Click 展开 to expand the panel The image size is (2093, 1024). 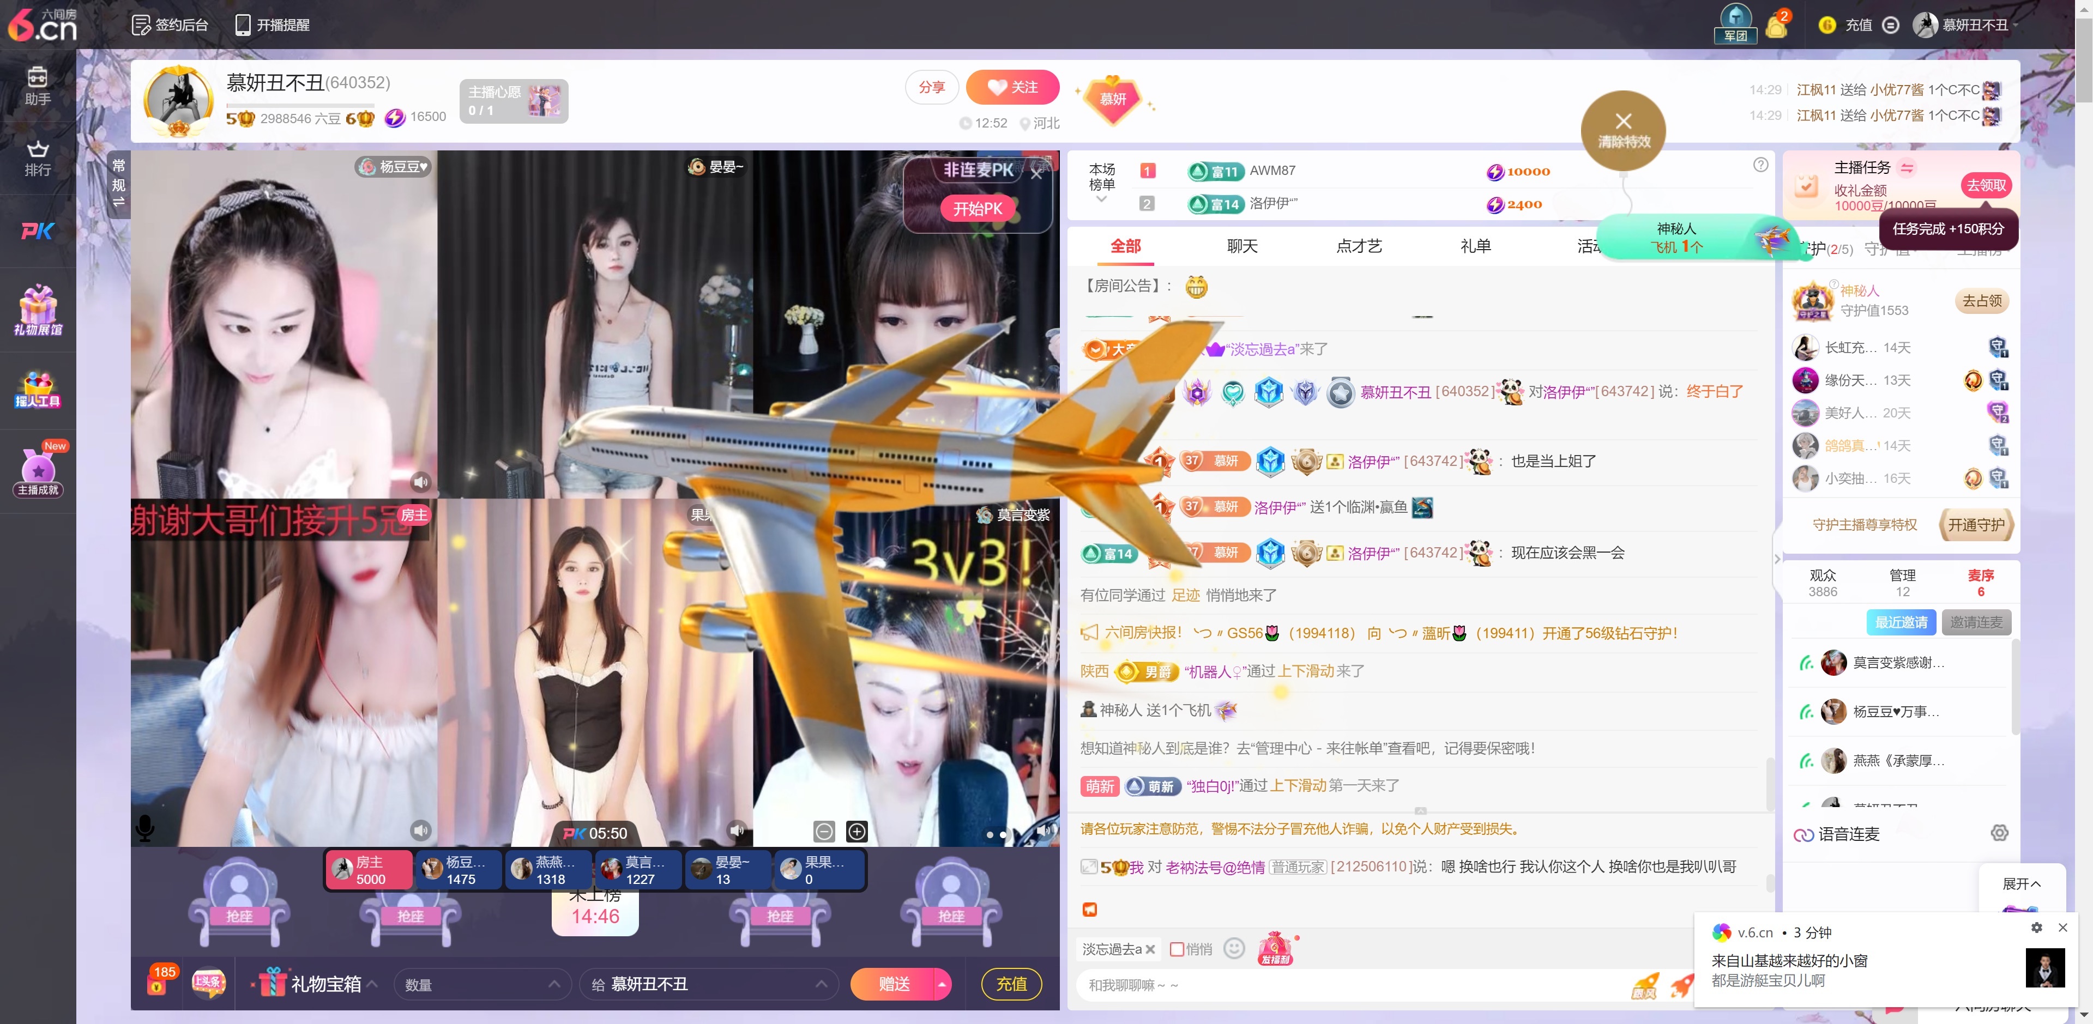(x=2020, y=883)
